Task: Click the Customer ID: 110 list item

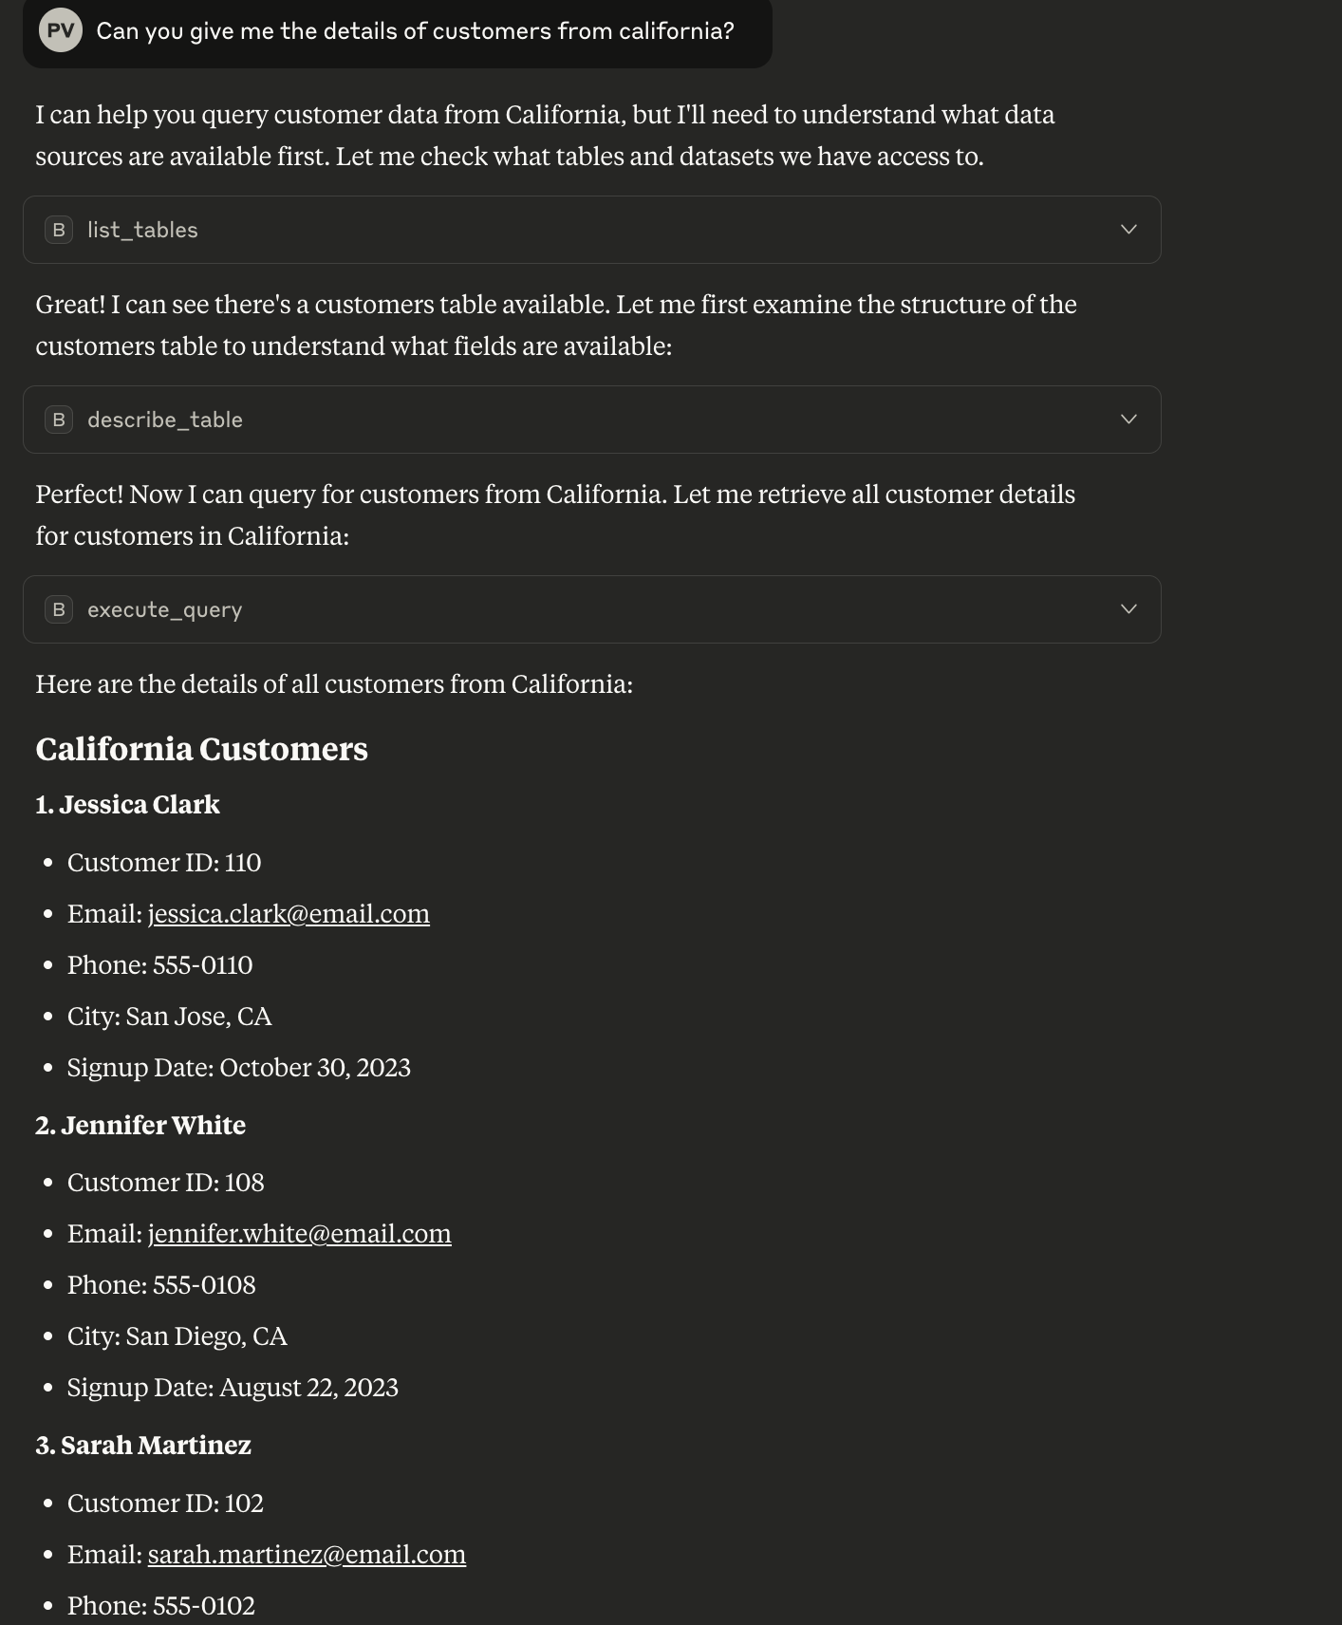Action: (x=164, y=863)
